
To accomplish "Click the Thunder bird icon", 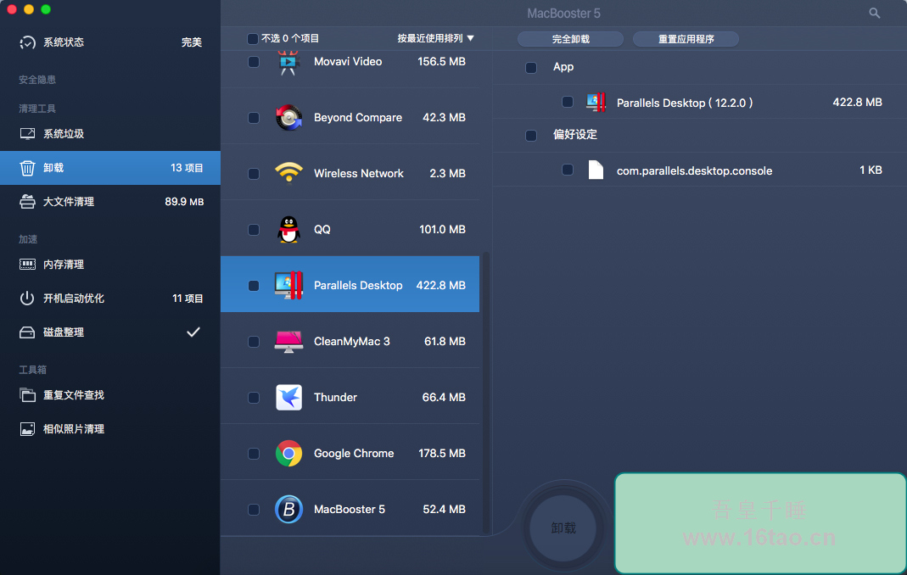I will click(288, 398).
